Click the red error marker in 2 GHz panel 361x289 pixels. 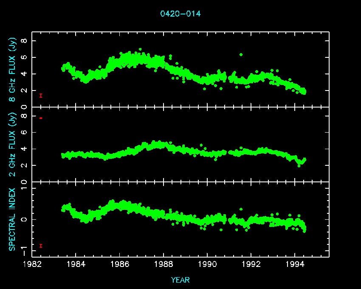[41, 118]
